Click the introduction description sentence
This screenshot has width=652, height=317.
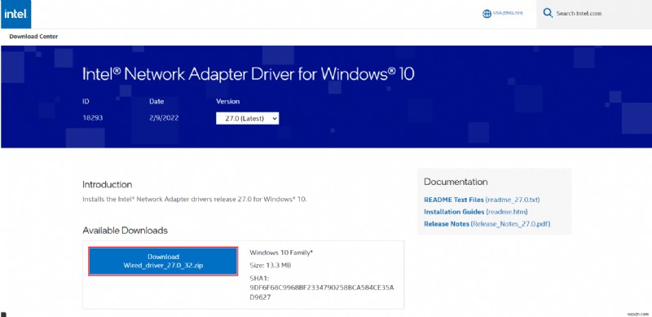tap(195, 200)
